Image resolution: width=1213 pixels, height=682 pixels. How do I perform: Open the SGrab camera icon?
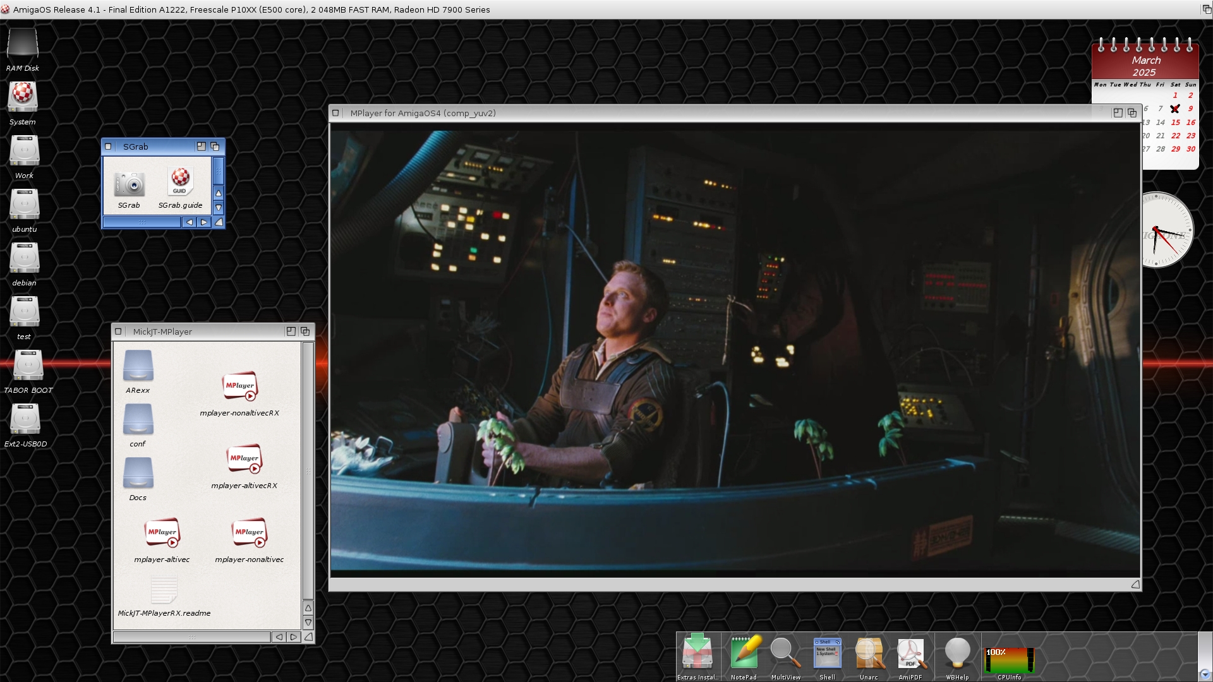[x=130, y=184]
